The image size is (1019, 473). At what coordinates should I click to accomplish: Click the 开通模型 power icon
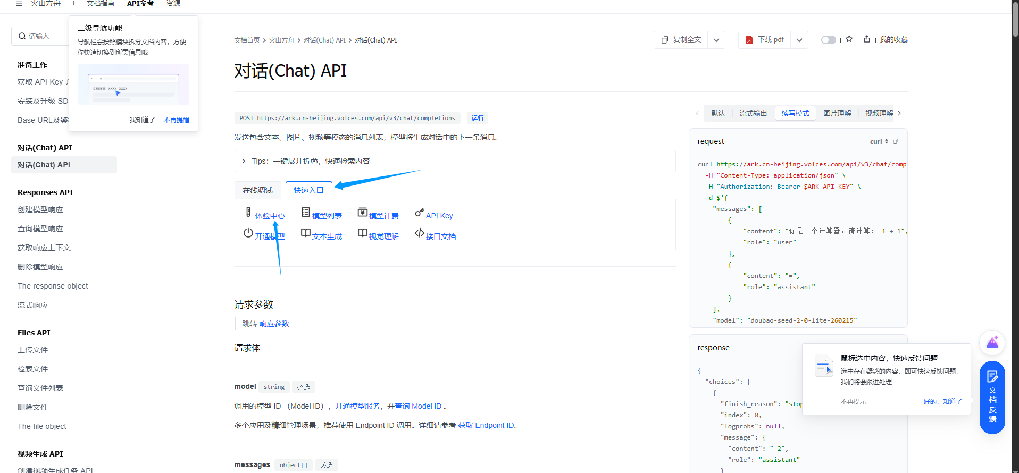[248, 233]
